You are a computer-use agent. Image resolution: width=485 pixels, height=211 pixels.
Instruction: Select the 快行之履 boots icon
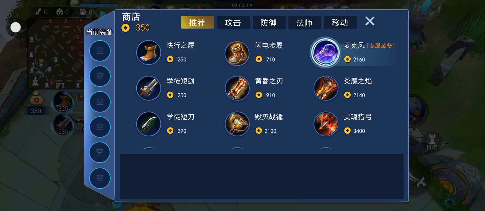click(x=149, y=53)
